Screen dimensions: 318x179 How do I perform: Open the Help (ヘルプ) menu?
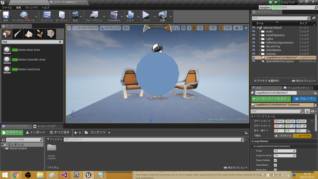point(45,7)
